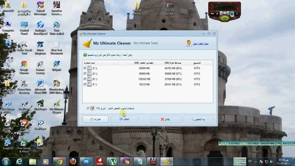Click the E:\ drive icon in list
Viewport: 295px width, 166px height.
point(89,79)
